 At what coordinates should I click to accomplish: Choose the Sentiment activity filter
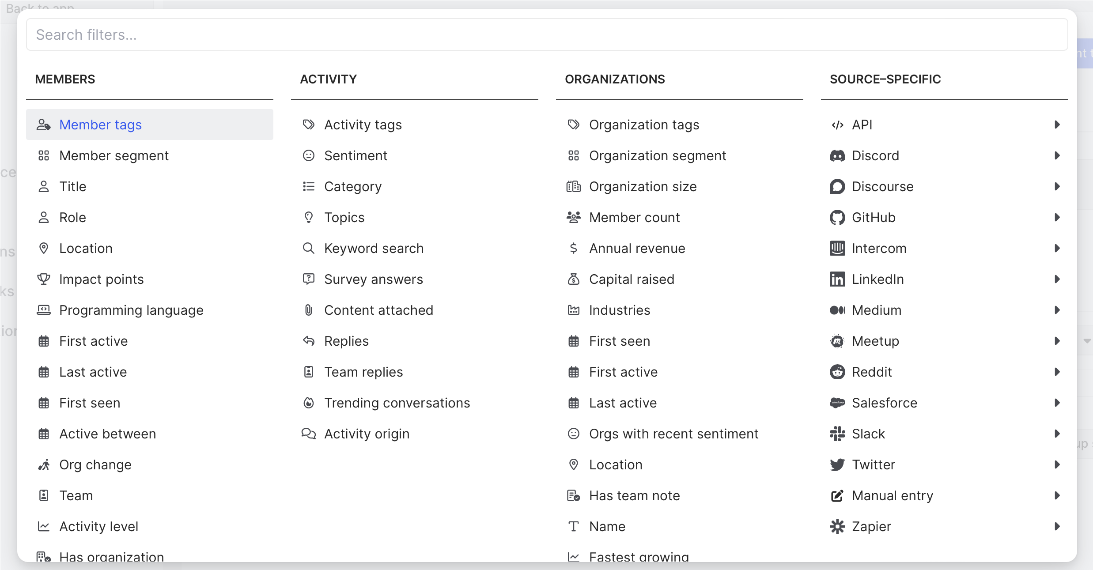pyautogui.click(x=356, y=156)
